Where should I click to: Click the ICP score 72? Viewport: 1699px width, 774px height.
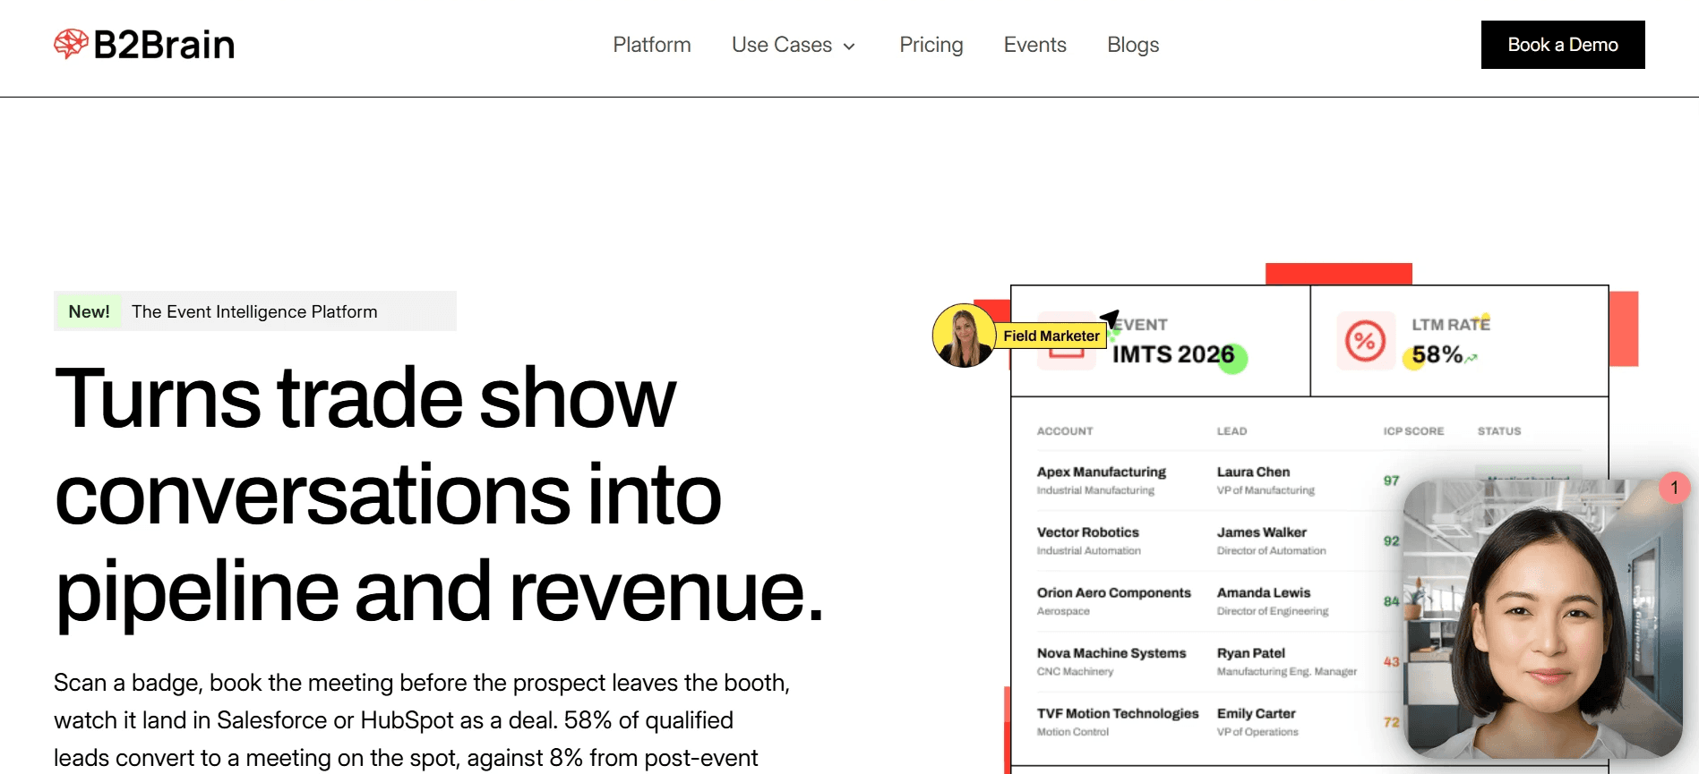(1391, 722)
